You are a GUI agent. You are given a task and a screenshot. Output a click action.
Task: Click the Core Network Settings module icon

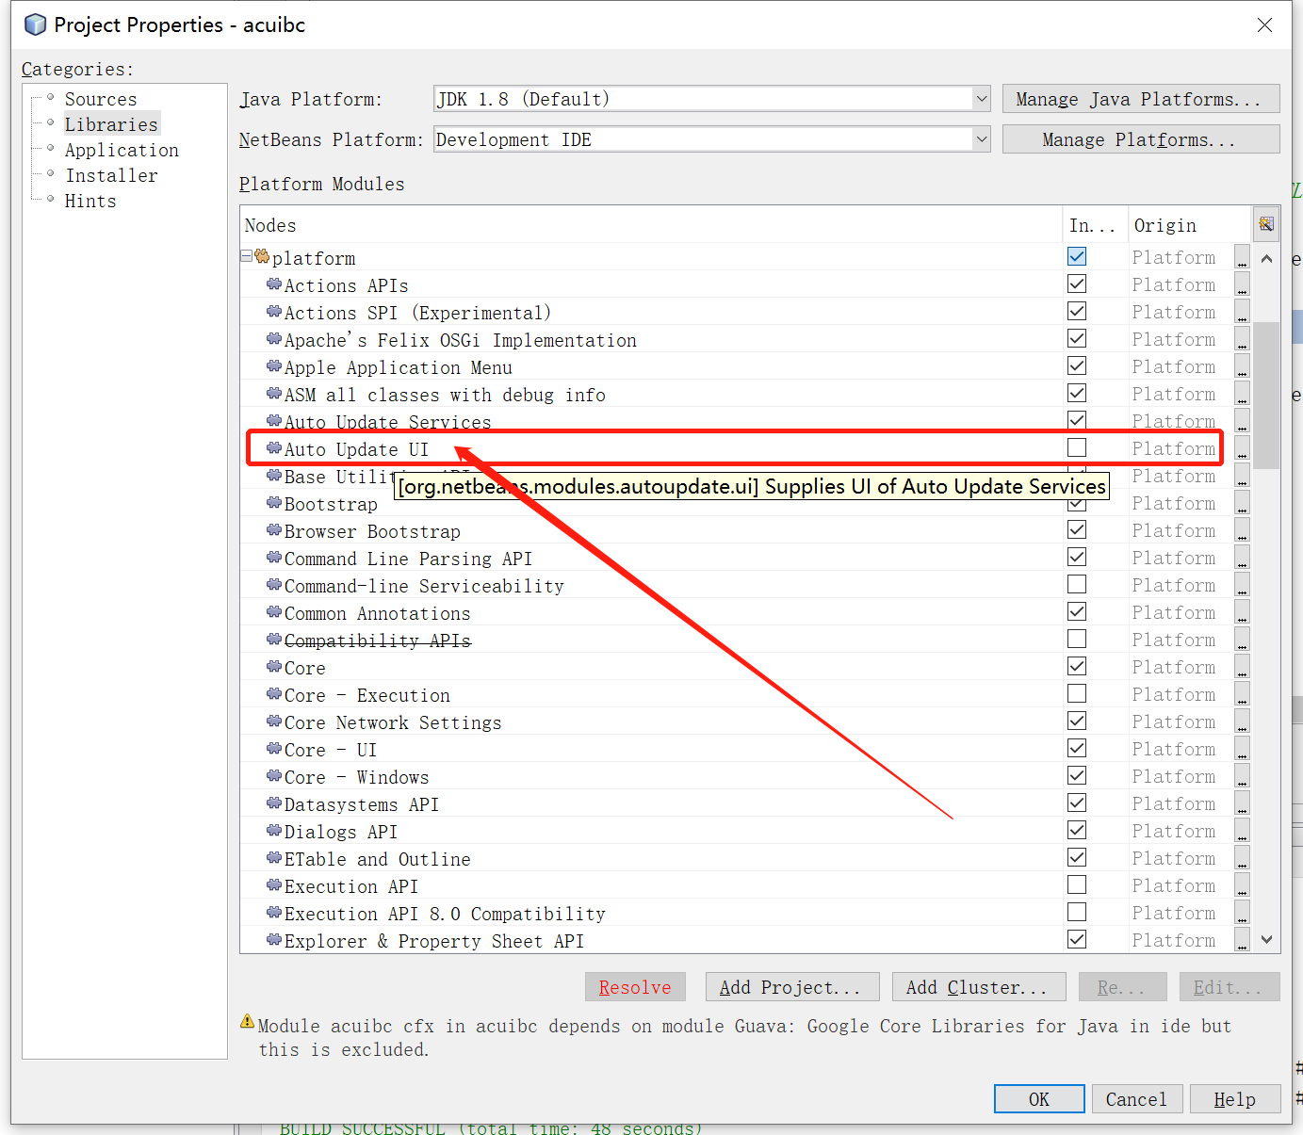click(274, 722)
